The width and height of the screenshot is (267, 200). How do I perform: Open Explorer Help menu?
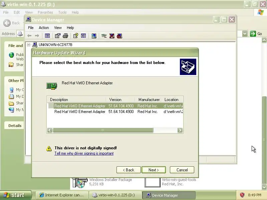click(75, 12)
